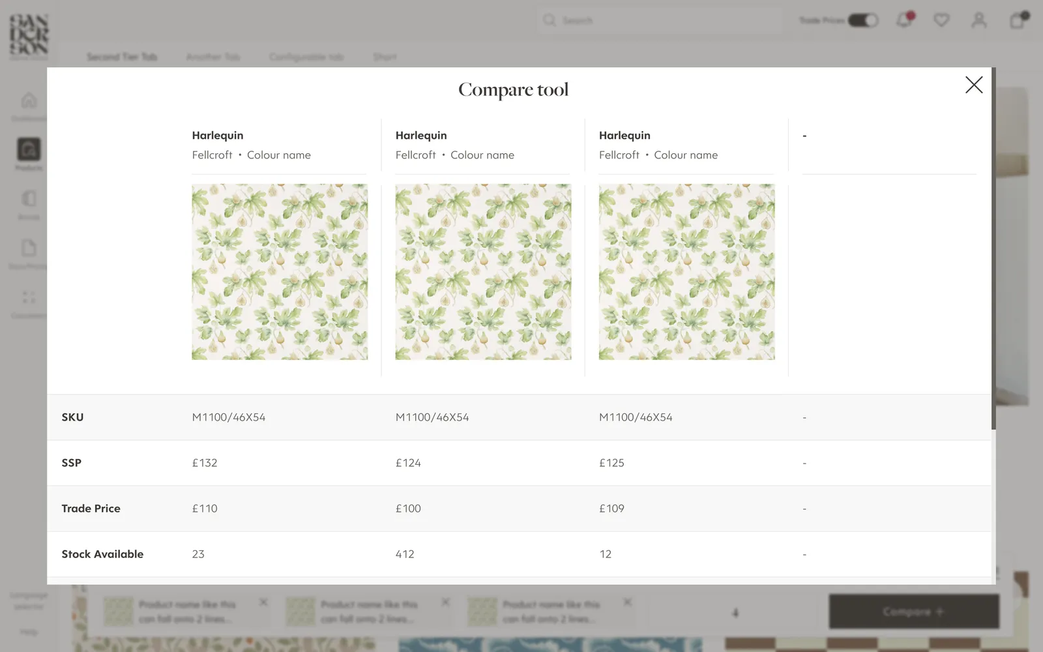The height and width of the screenshot is (652, 1043).
Task: Select stock value 412
Action: (405, 554)
